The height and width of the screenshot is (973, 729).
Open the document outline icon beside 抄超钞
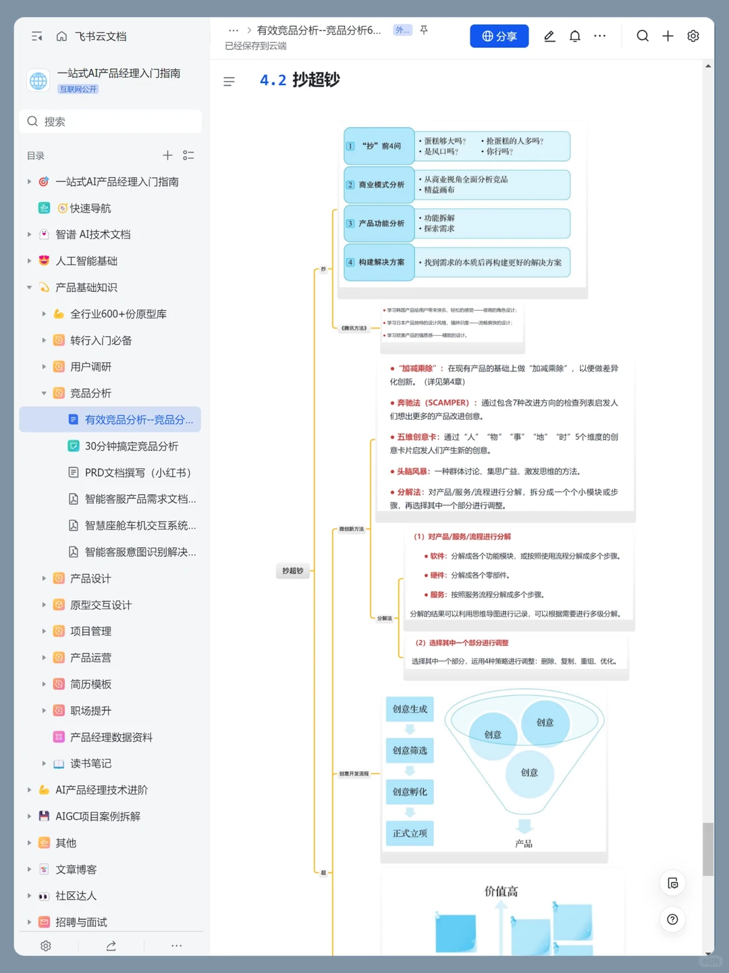click(x=230, y=81)
